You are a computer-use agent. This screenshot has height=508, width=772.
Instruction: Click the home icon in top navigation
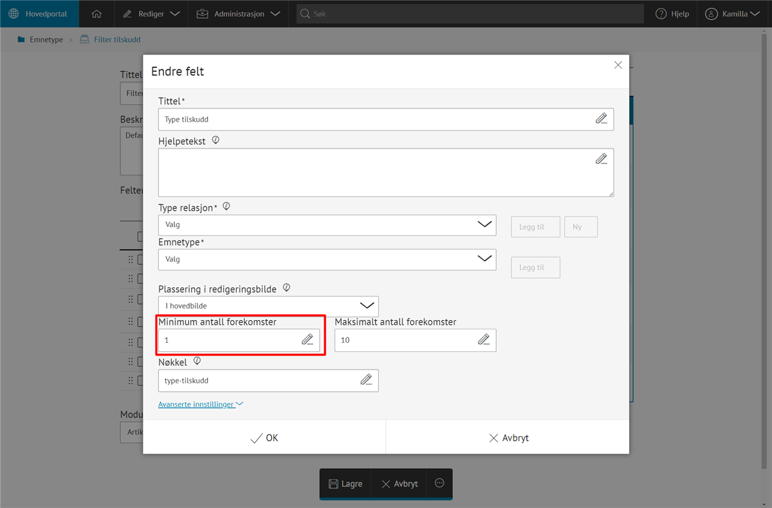pyautogui.click(x=96, y=14)
